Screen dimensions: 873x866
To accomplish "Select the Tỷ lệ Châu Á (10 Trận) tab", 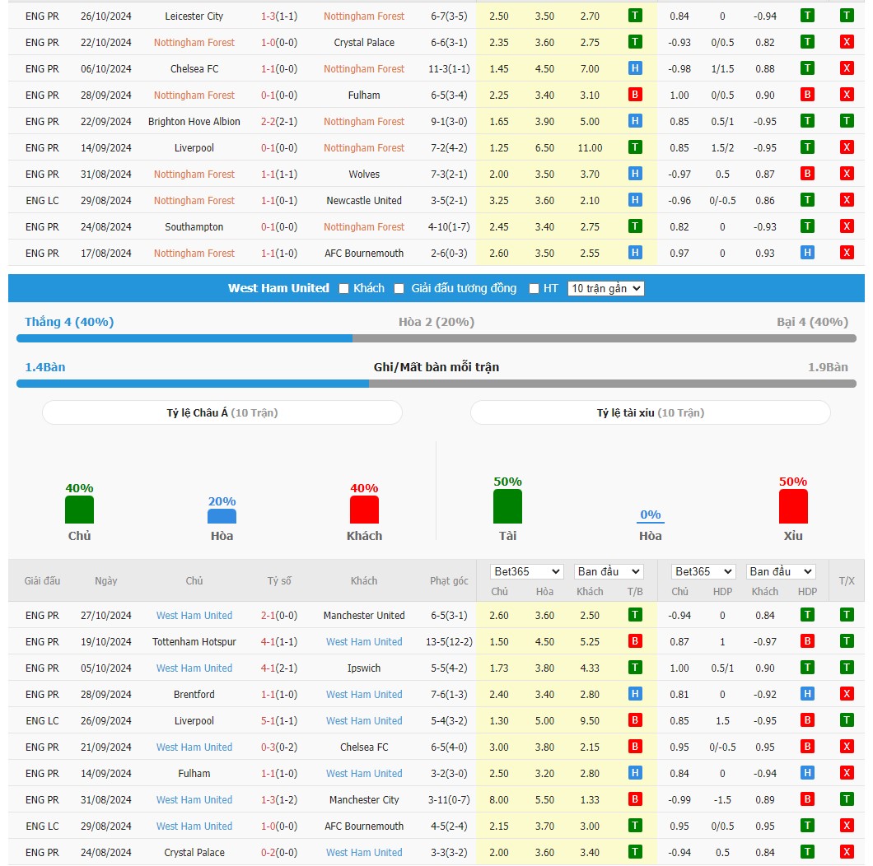I will click(x=222, y=412).
